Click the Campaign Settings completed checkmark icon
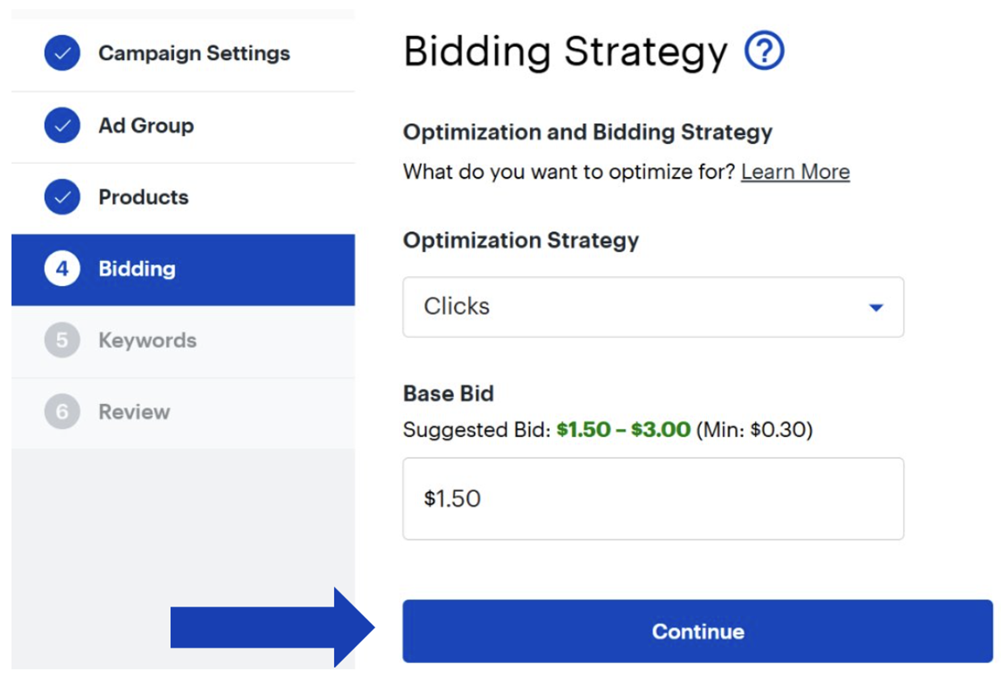The image size is (1002, 675). (x=62, y=53)
